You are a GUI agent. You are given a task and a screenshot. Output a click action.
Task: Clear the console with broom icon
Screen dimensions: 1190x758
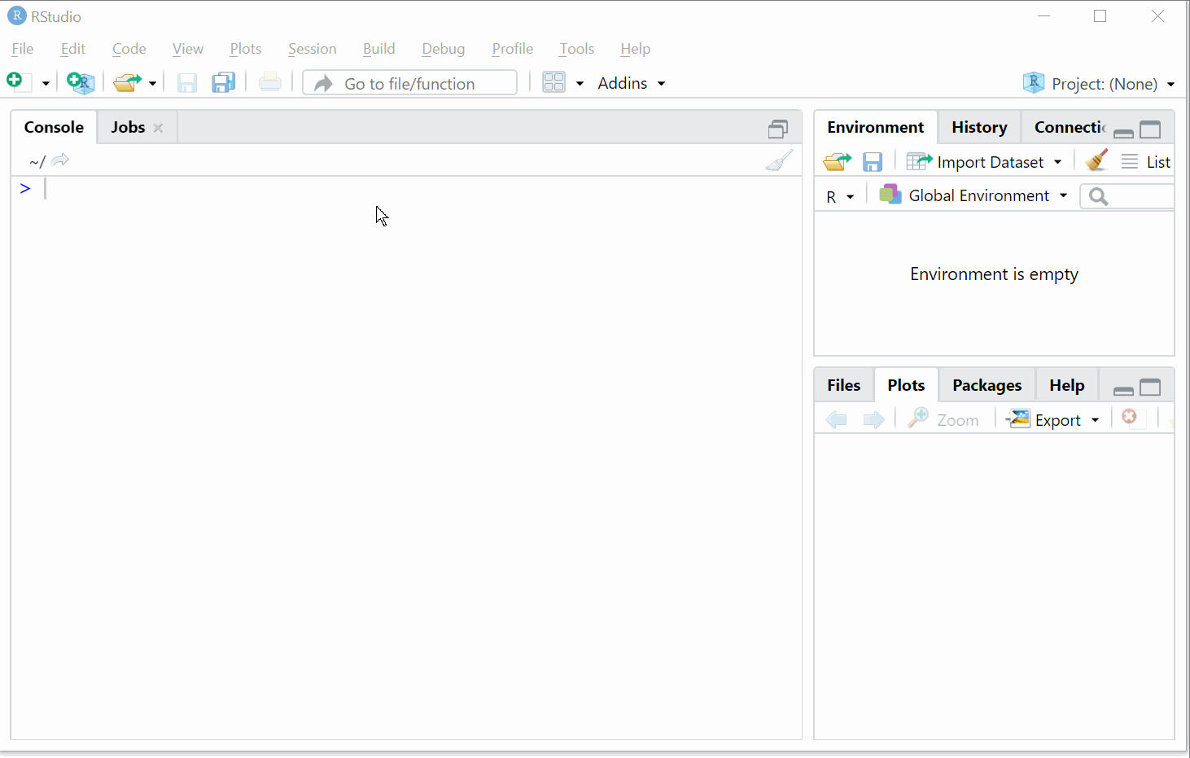coord(779,160)
